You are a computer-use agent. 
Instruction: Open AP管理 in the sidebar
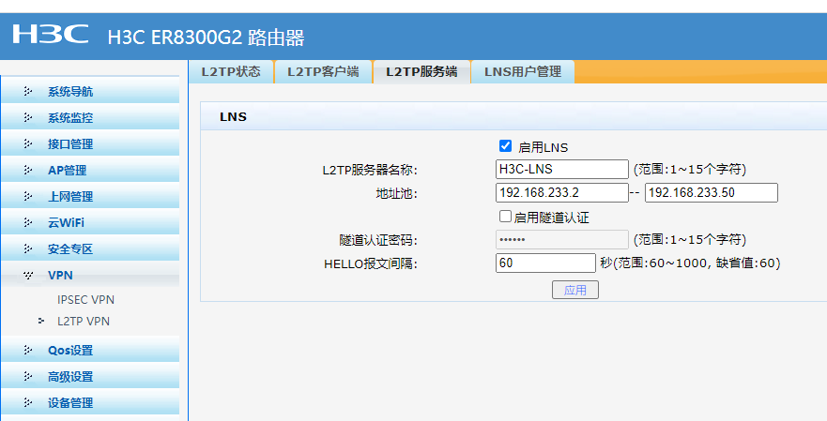(90, 171)
